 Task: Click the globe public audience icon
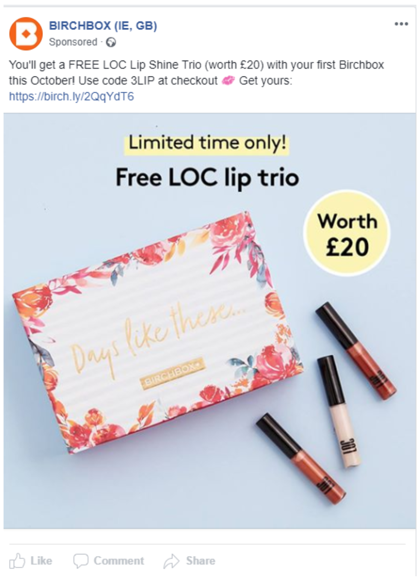coord(111,42)
